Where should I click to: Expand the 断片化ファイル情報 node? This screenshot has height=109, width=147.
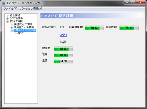coord(11,27)
